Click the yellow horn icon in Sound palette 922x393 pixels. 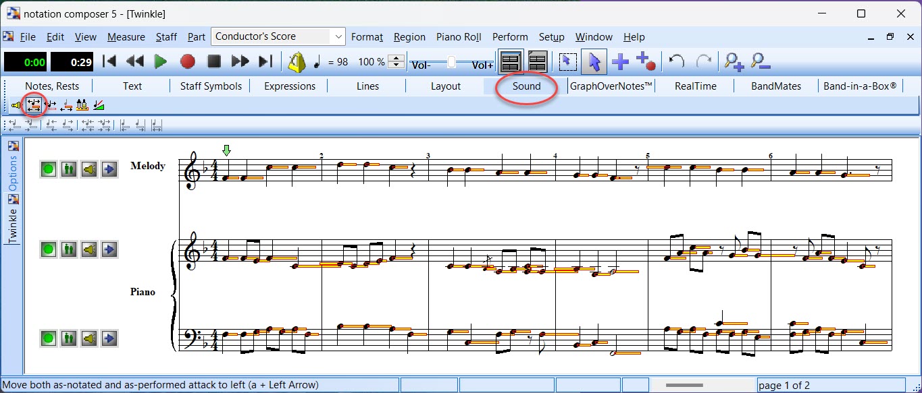pyautogui.click(x=16, y=104)
